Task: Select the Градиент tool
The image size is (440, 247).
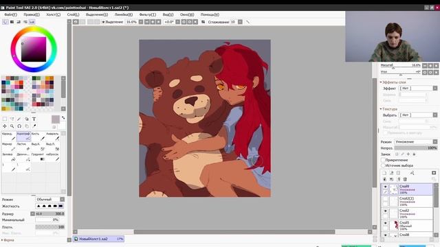Action: point(38,157)
